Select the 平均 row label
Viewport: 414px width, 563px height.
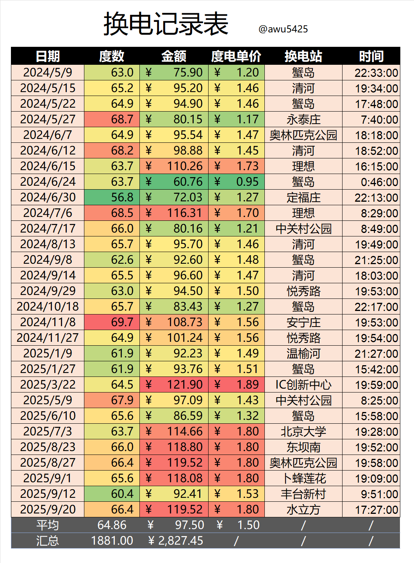[x=48, y=525]
